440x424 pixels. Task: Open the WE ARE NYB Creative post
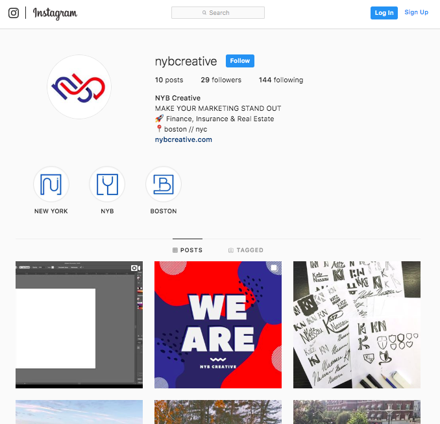pos(218,325)
